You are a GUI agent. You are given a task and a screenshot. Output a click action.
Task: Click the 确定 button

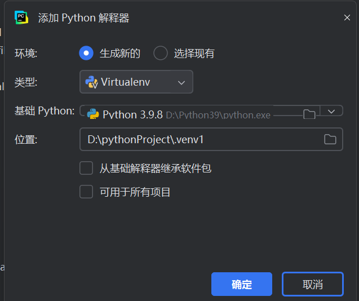tap(242, 284)
